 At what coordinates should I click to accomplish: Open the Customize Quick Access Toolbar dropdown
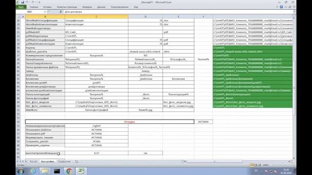pos(39,2)
